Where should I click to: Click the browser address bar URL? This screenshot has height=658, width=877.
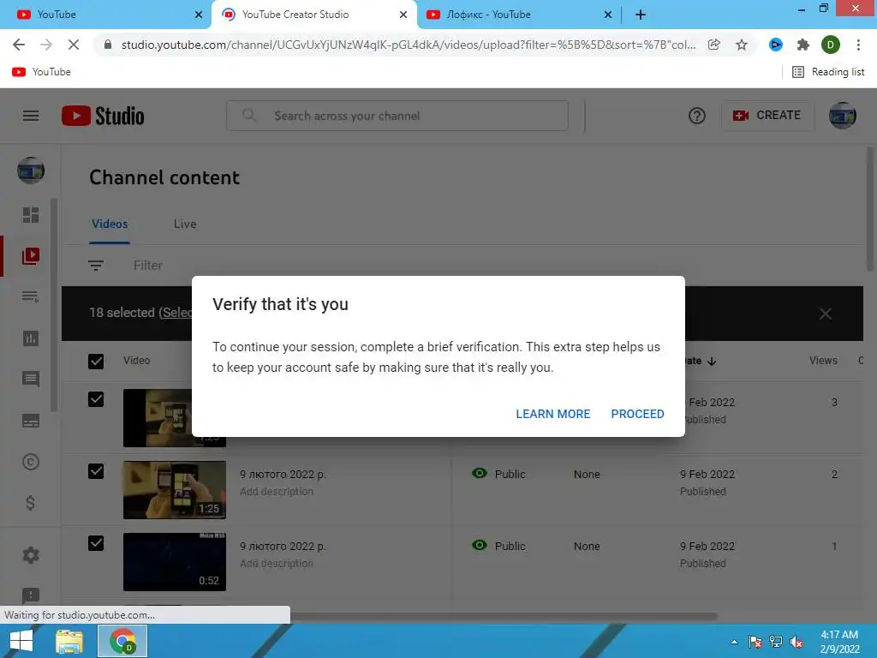(409, 45)
